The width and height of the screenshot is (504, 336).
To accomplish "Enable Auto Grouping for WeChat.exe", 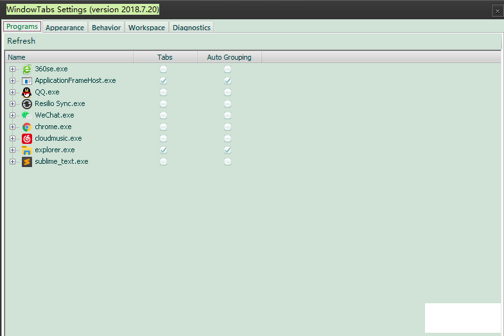I will [x=227, y=116].
